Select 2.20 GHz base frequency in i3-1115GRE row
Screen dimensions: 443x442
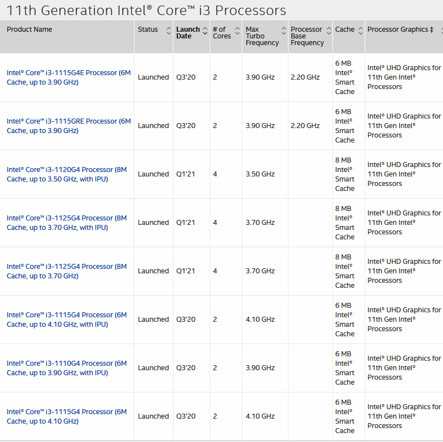click(x=305, y=126)
